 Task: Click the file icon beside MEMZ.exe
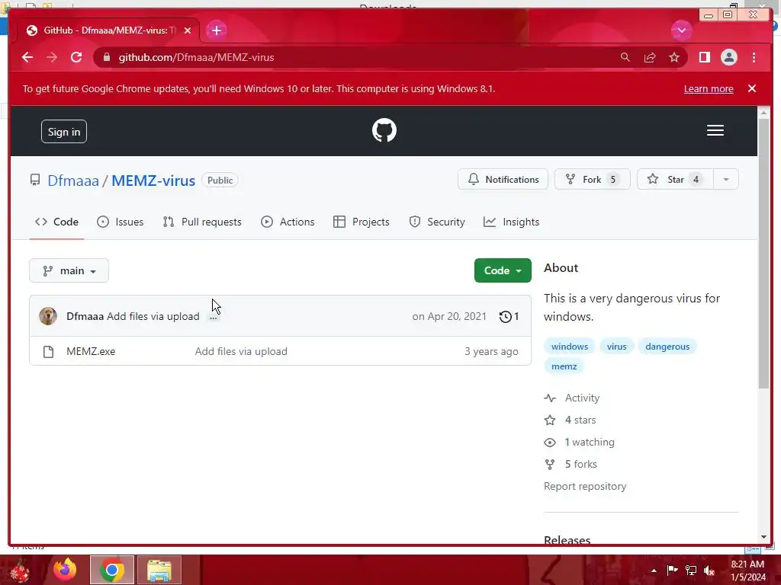[x=48, y=352]
